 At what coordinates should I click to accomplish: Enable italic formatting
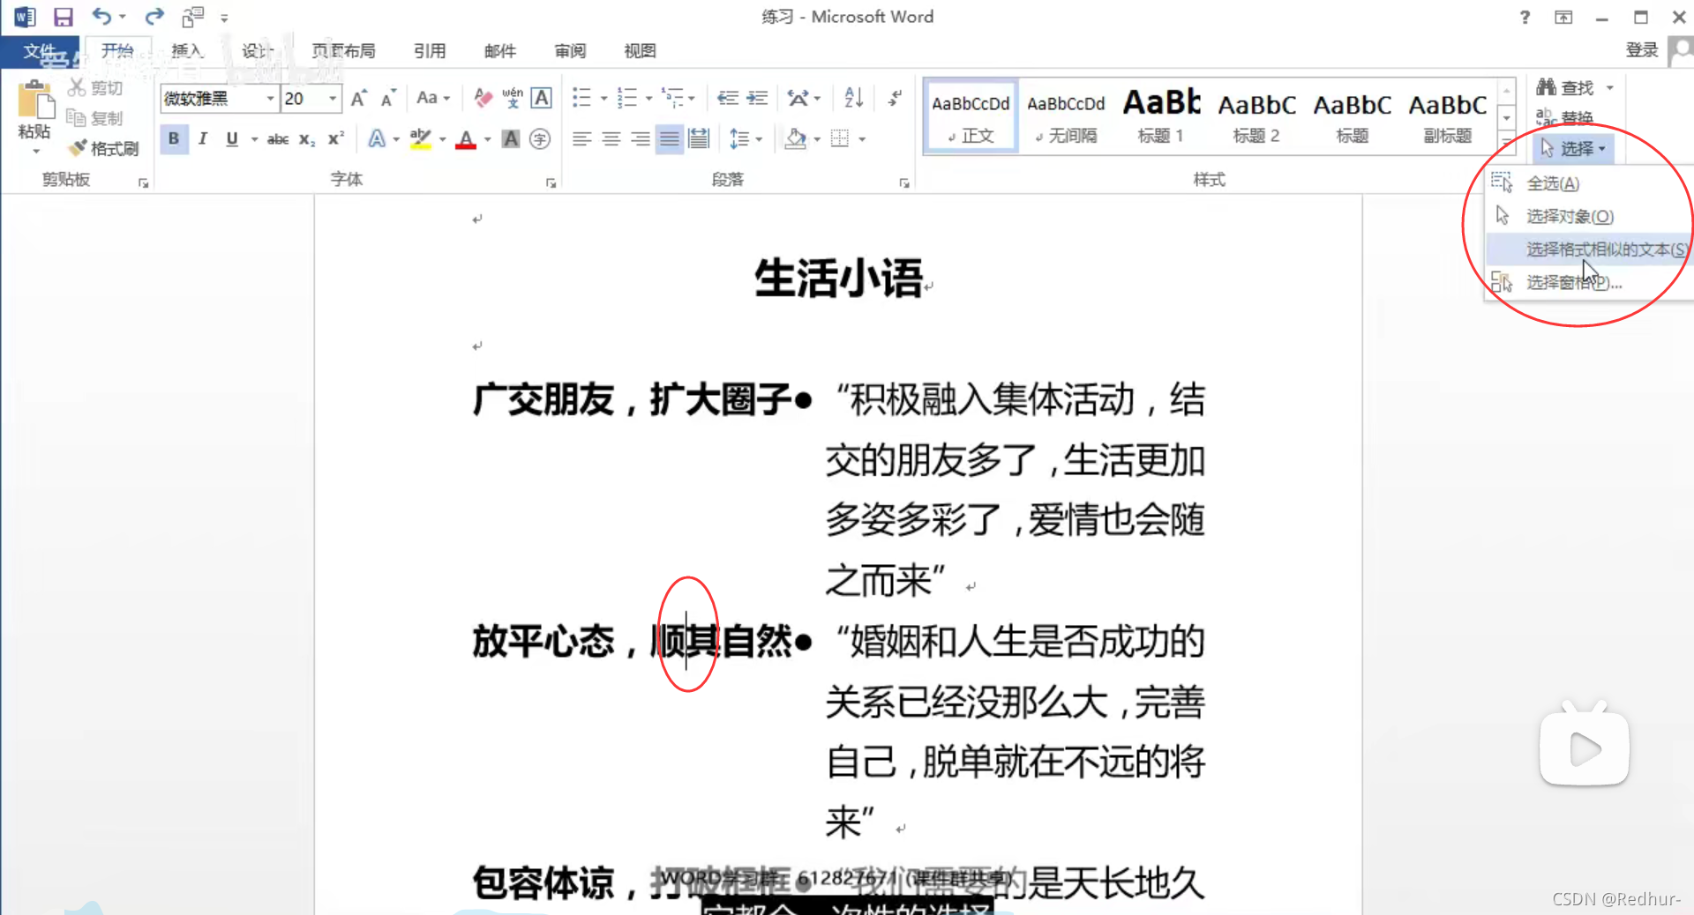click(202, 138)
